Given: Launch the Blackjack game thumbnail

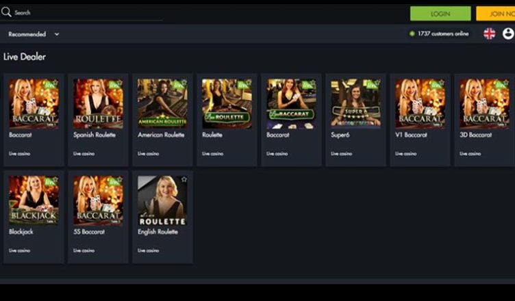Looking at the screenshot, I should 34,201.
